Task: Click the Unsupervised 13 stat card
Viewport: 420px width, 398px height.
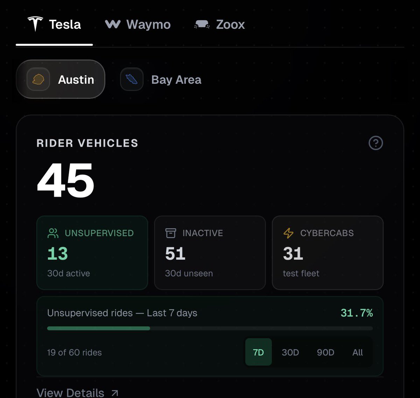Action: coord(92,253)
